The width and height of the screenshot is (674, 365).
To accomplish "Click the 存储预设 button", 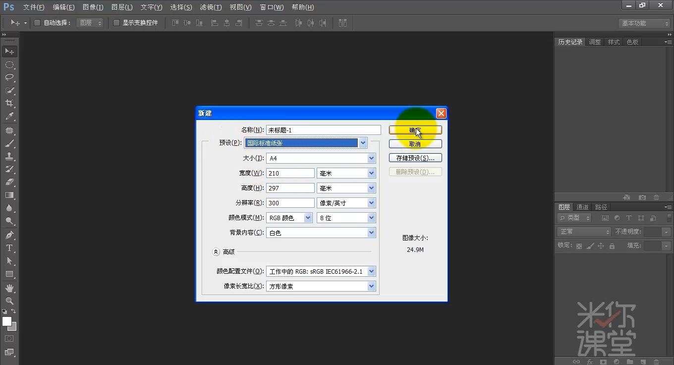I will pos(415,157).
